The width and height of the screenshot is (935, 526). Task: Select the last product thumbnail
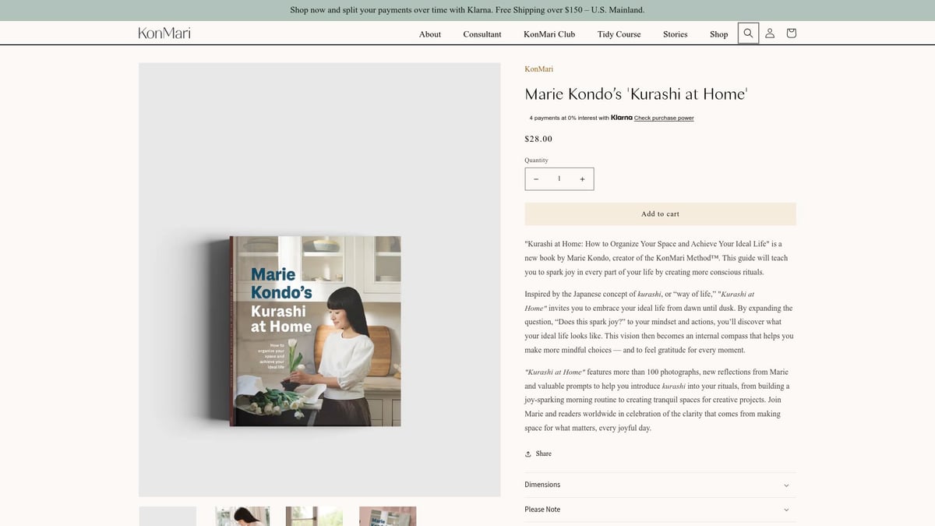coord(387,517)
